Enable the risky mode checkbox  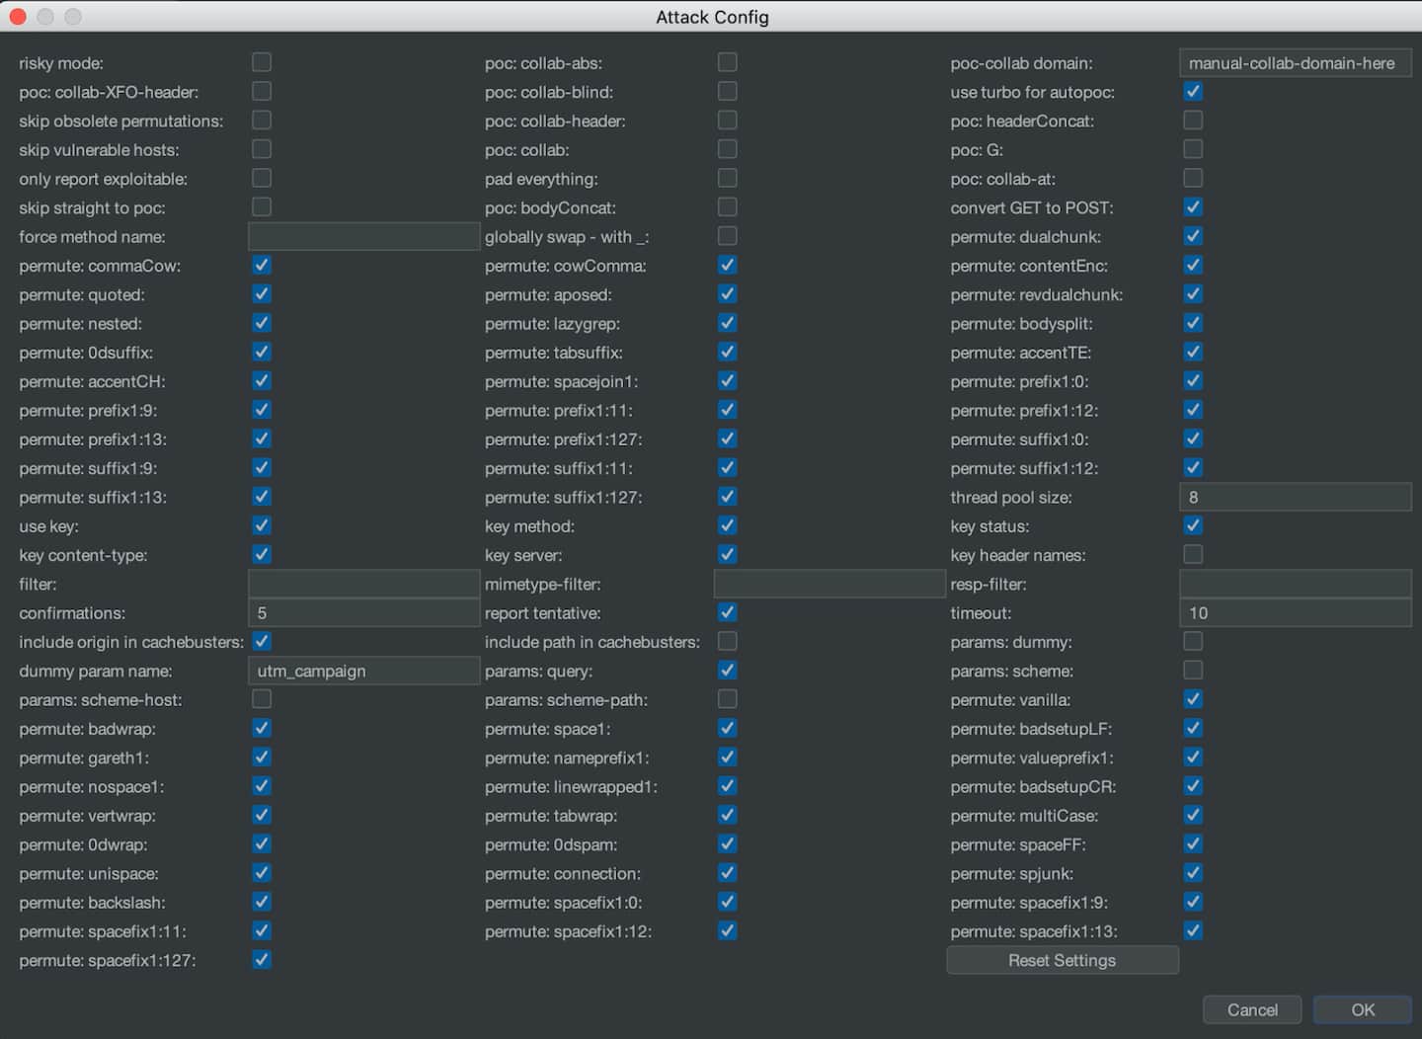(262, 62)
